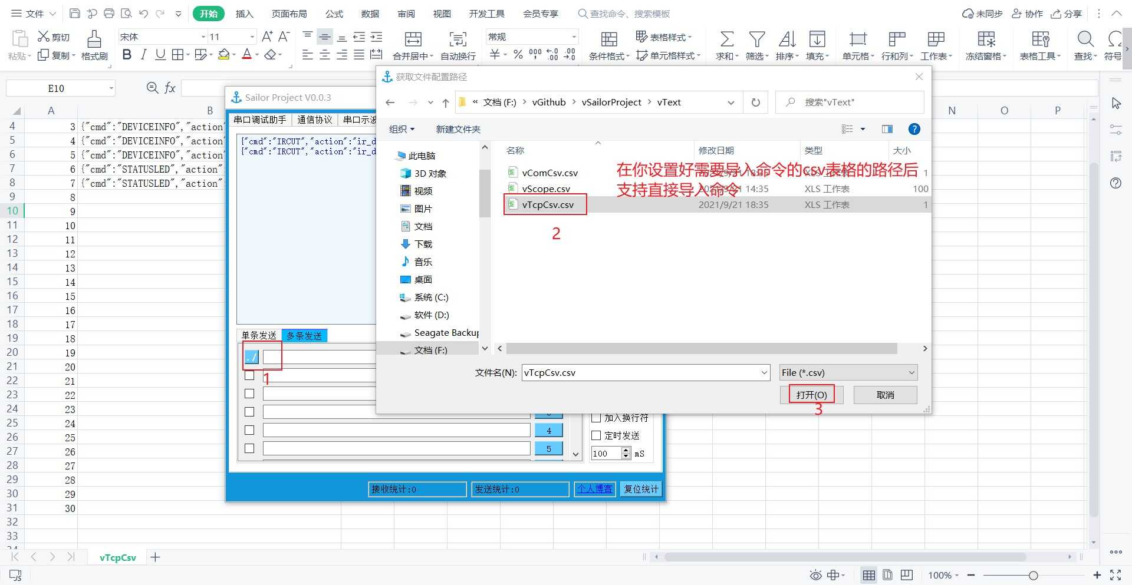
Task: Click the help question mark icon in dialog
Action: tap(914, 129)
